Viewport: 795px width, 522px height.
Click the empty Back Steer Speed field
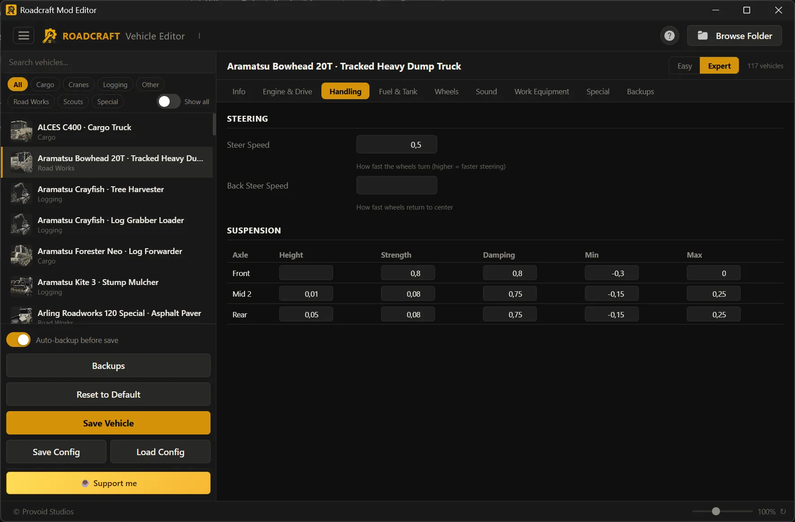coord(396,185)
